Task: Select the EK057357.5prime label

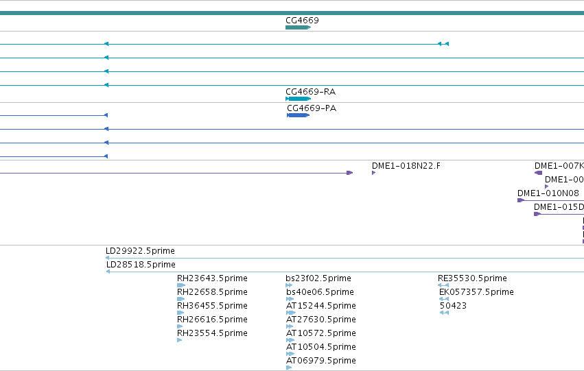Action: [x=476, y=292]
